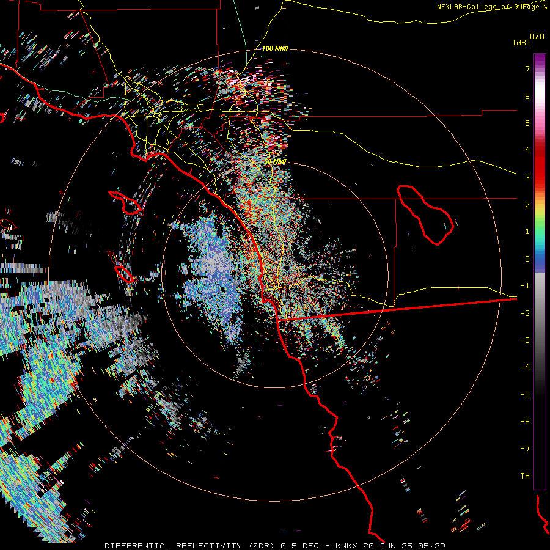Click the 6 value on the scale
The image size is (550, 550).
coord(527,96)
